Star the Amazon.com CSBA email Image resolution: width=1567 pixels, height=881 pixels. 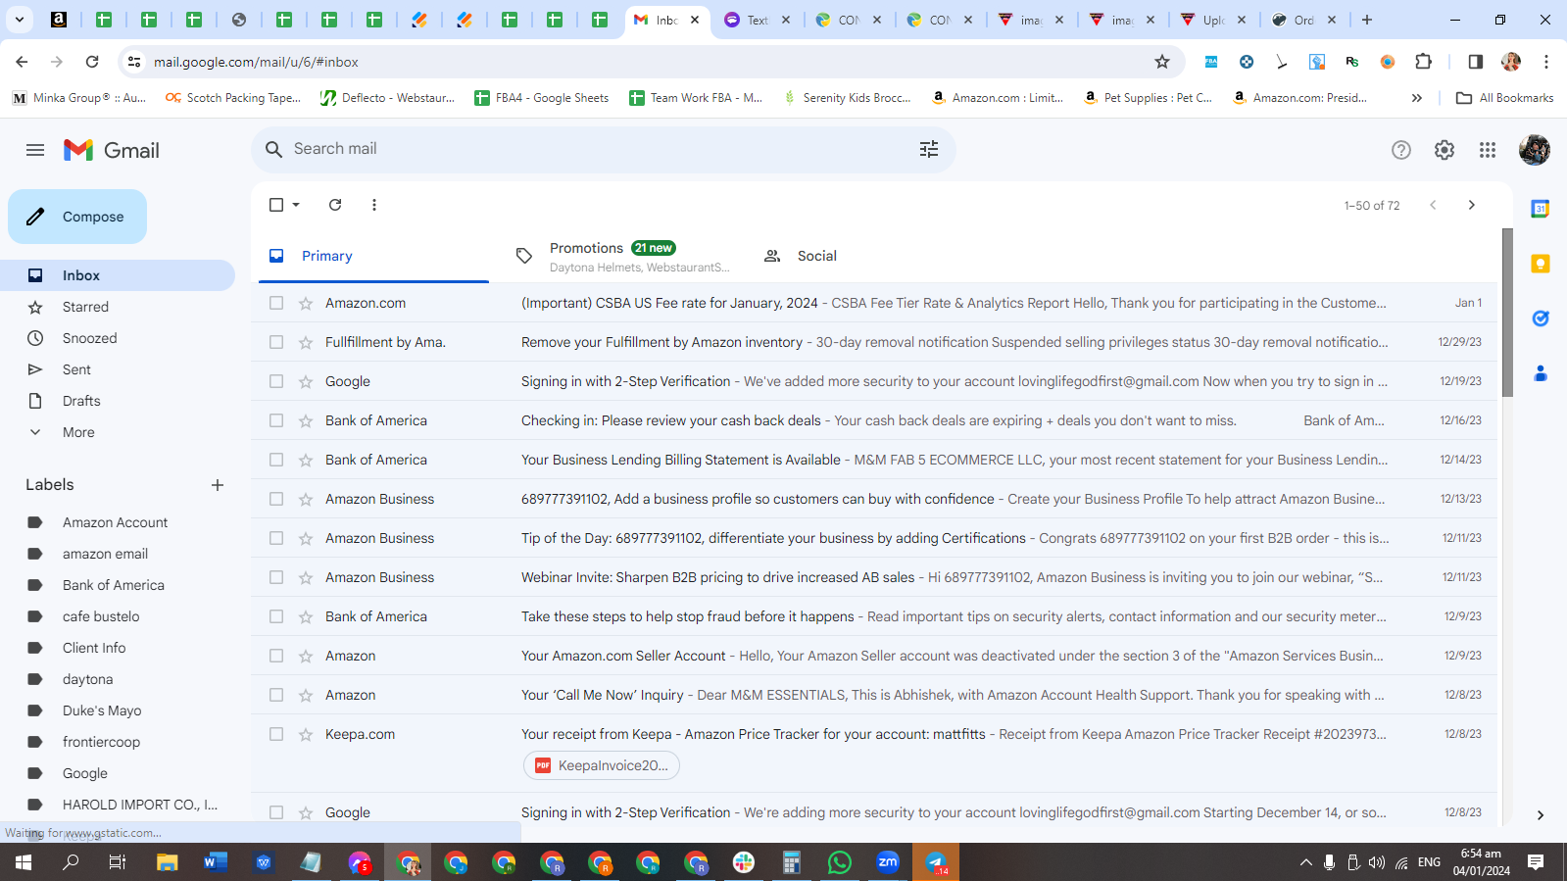coord(306,303)
